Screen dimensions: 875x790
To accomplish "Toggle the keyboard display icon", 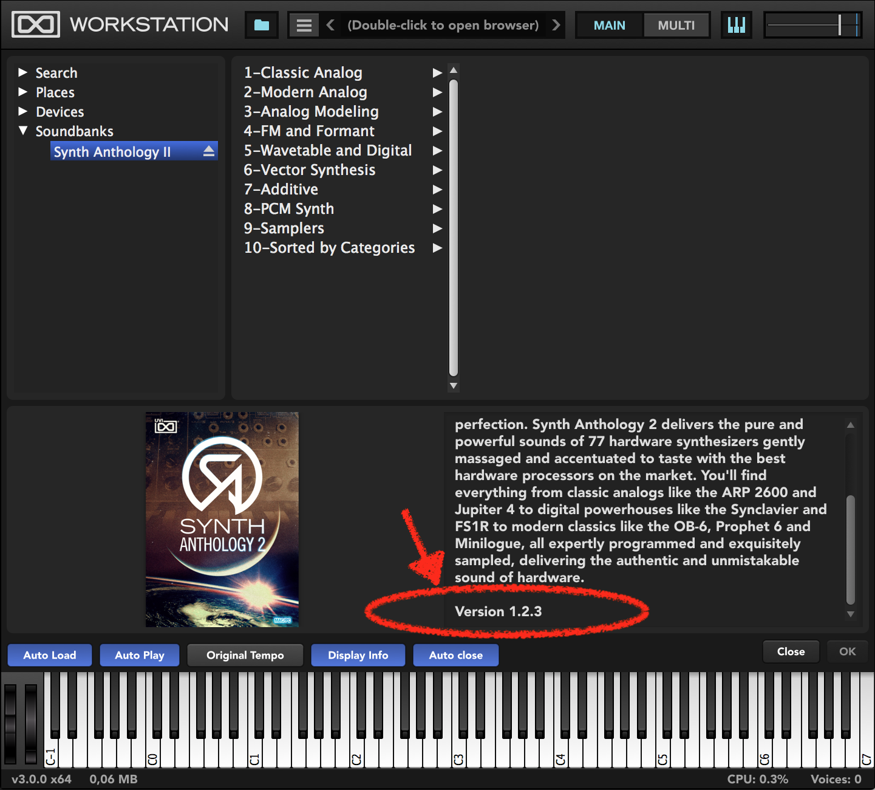I will [736, 25].
